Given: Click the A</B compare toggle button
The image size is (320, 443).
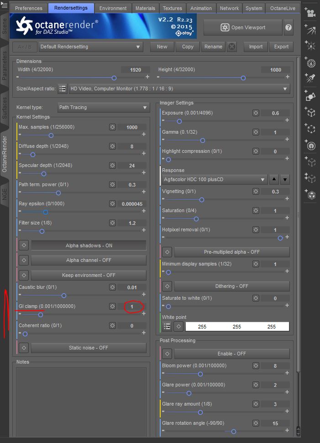Looking at the screenshot, I should click(x=25, y=47).
